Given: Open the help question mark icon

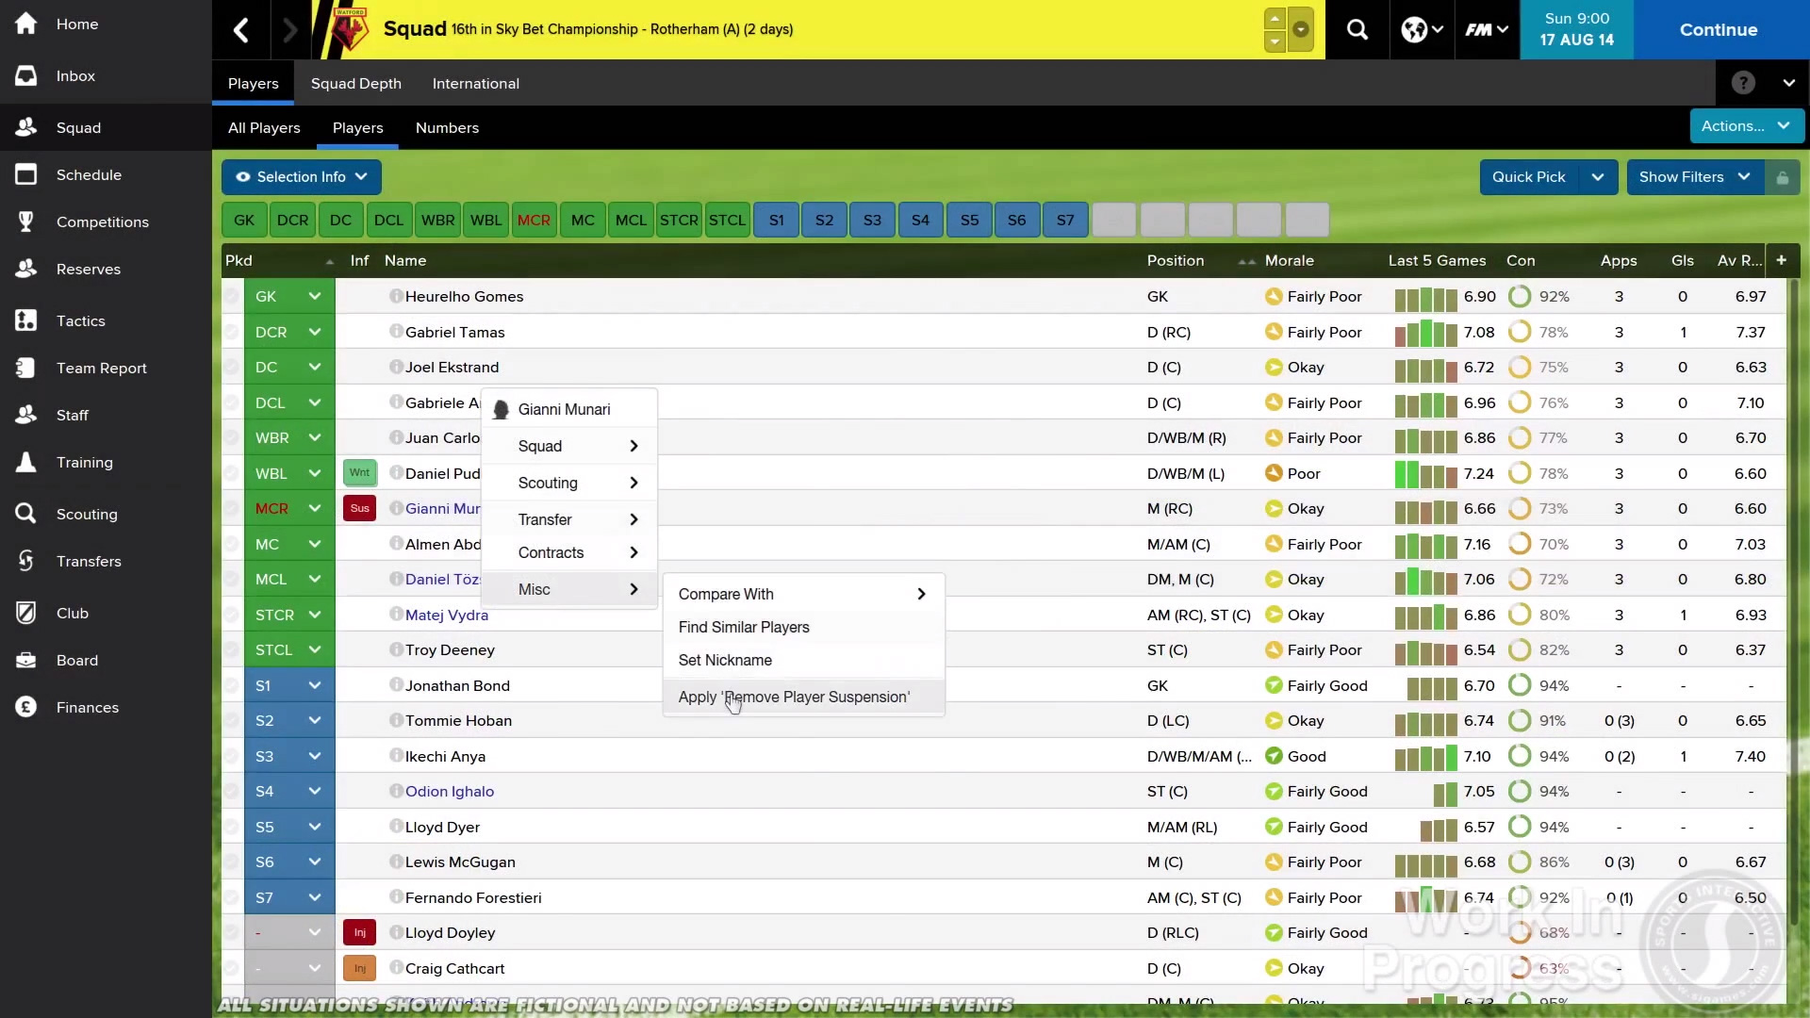Looking at the screenshot, I should [1743, 83].
